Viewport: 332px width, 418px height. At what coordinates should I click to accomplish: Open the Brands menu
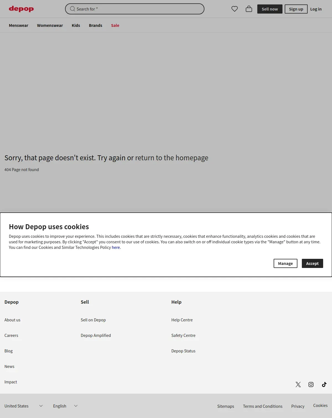pos(95,25)
